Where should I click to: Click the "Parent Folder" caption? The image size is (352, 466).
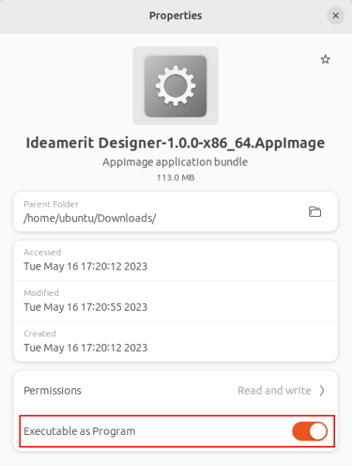[51, 204]
